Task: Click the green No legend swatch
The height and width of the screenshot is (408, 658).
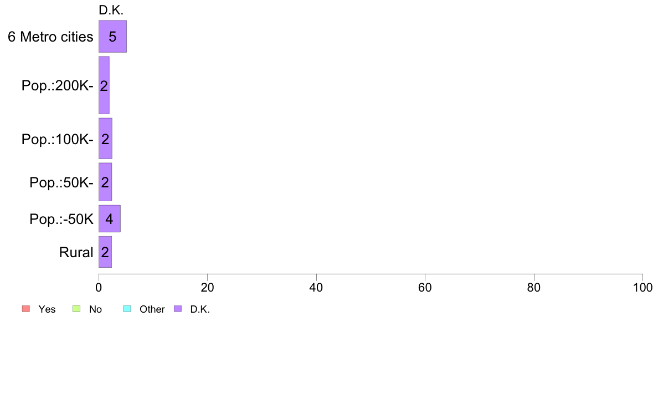Action: pos(76,309)
